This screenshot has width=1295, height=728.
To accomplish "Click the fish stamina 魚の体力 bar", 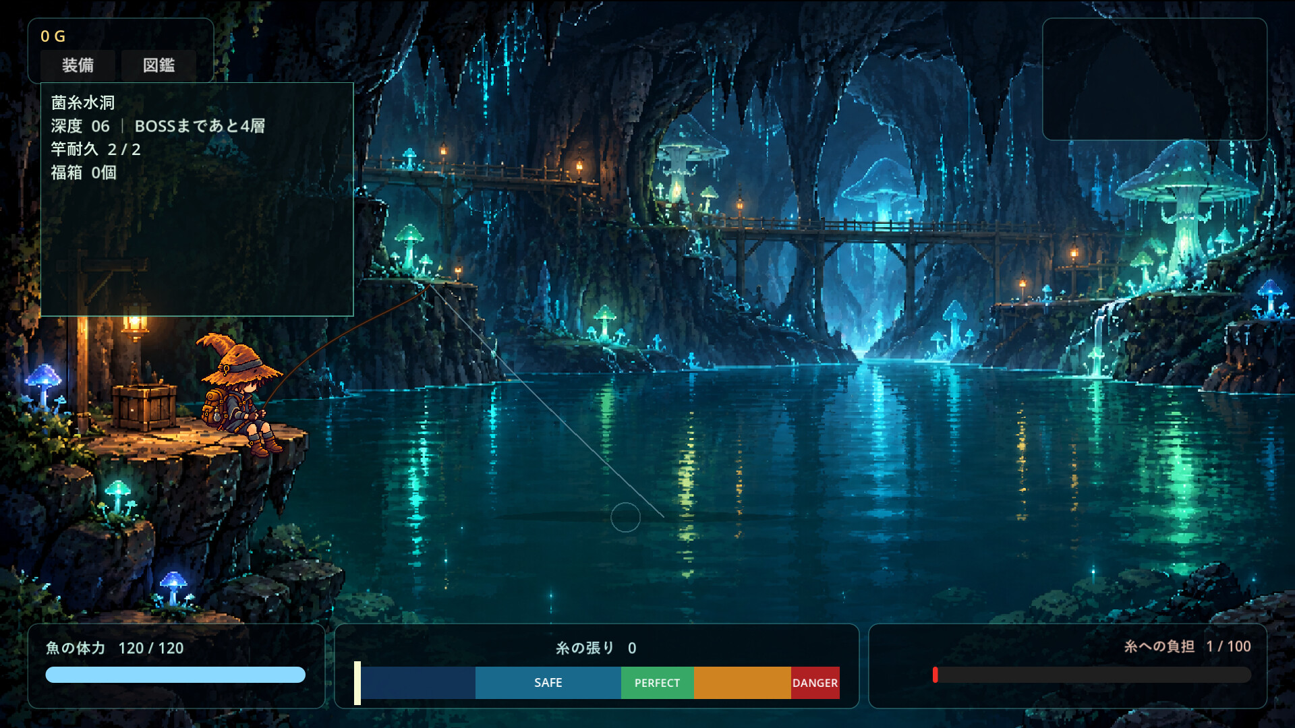I will 175,675.
